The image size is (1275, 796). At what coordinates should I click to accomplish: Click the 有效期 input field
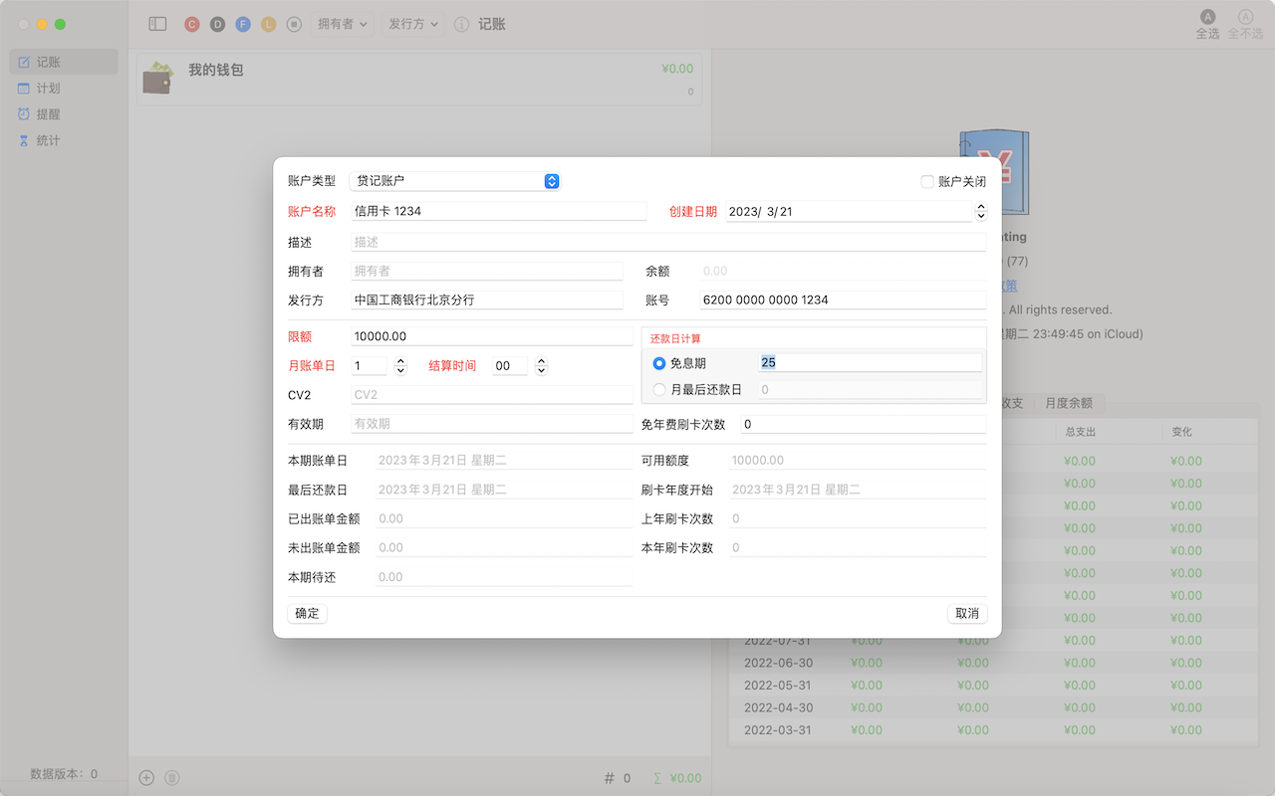click(x=492, y=423)
